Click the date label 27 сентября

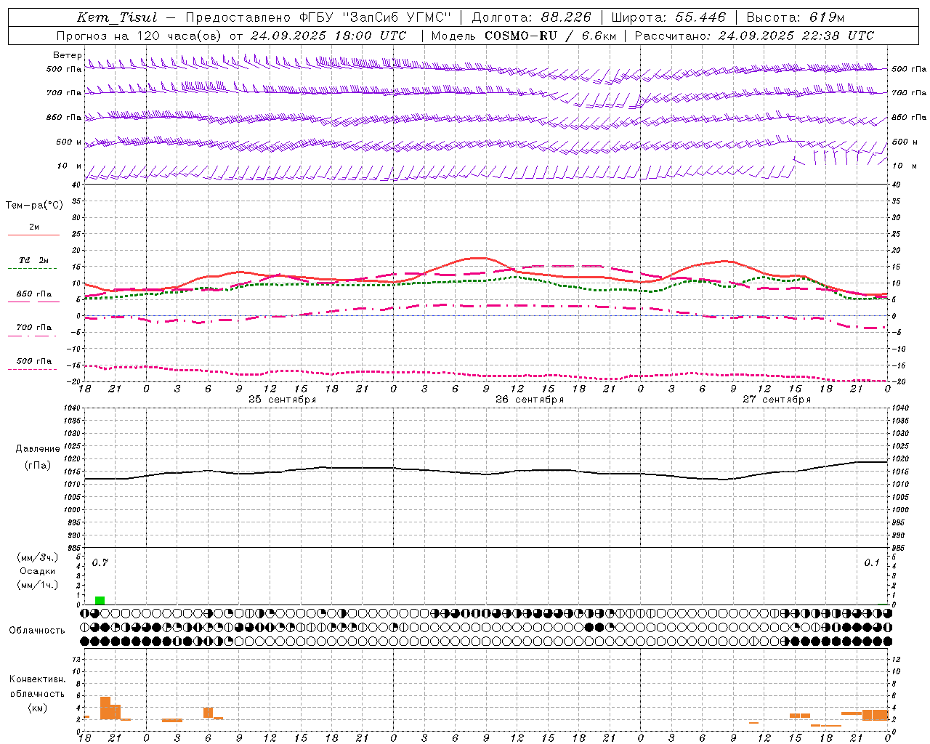click(777, 400)
